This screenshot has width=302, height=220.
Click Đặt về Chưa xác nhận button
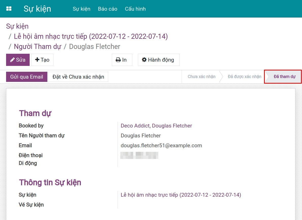(78, 77)
